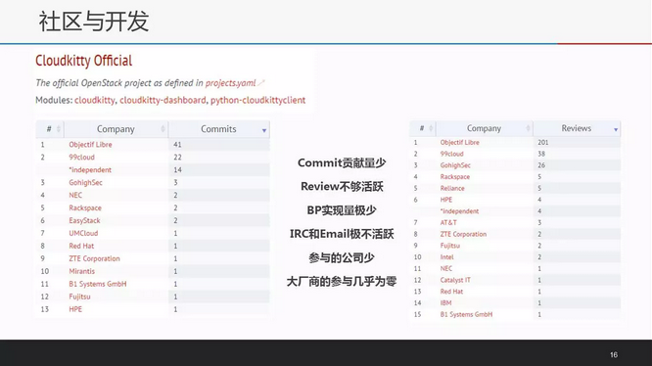
Task: Toggle the Commits column descending sort arrow
Action: [264, 130]
